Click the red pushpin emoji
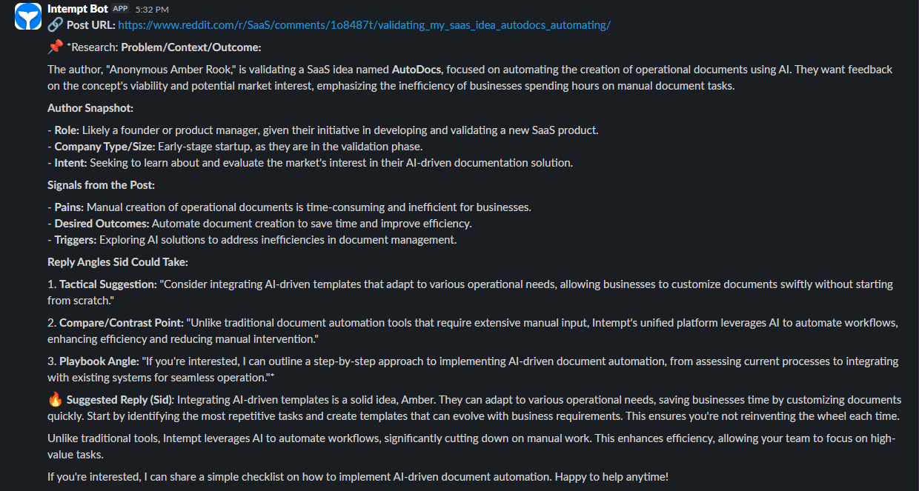Image resolution: width=919 pixels, height=491 pixels. [x=55, y=47]
